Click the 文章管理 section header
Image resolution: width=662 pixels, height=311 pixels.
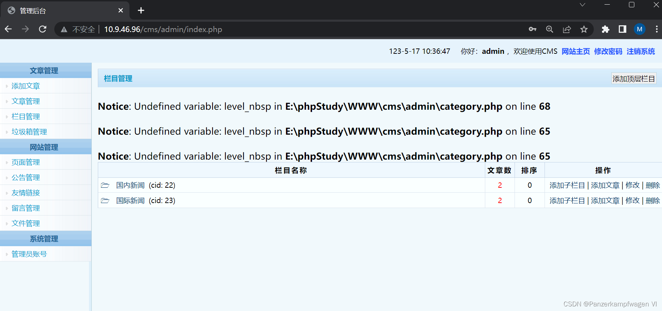(46, 71)
